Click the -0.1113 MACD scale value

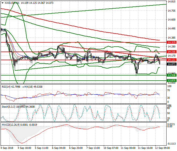tap(171, 144)
